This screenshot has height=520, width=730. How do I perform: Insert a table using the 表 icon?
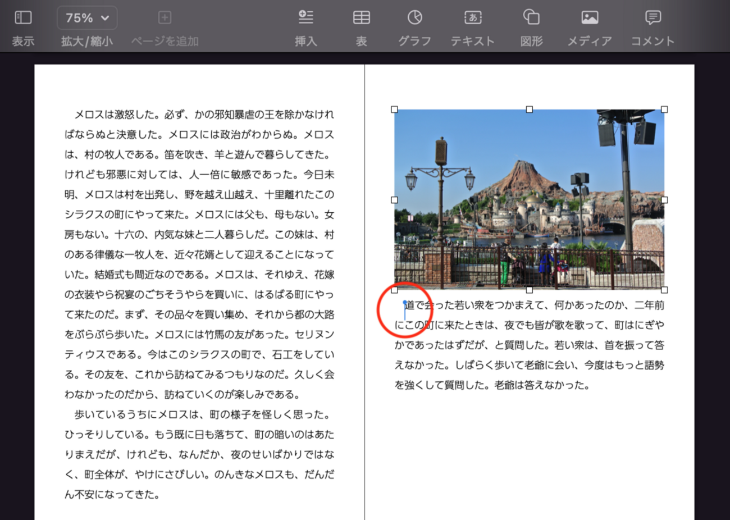(362, 17)
